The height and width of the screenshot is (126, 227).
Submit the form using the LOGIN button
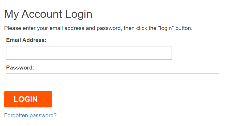[28, 99]
